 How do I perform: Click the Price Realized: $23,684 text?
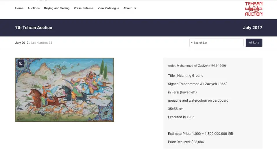pyautogui.click(x=186, y=142)
